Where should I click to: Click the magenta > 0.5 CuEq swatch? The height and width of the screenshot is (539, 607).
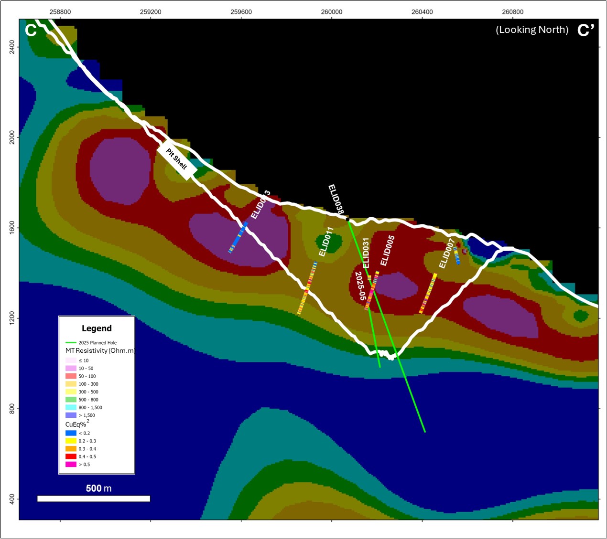click(x=71, y=465)
